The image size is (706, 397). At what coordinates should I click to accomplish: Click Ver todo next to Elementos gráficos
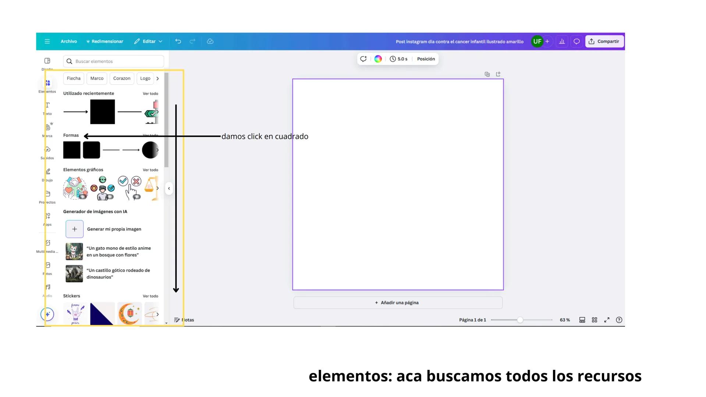(150, 169)
